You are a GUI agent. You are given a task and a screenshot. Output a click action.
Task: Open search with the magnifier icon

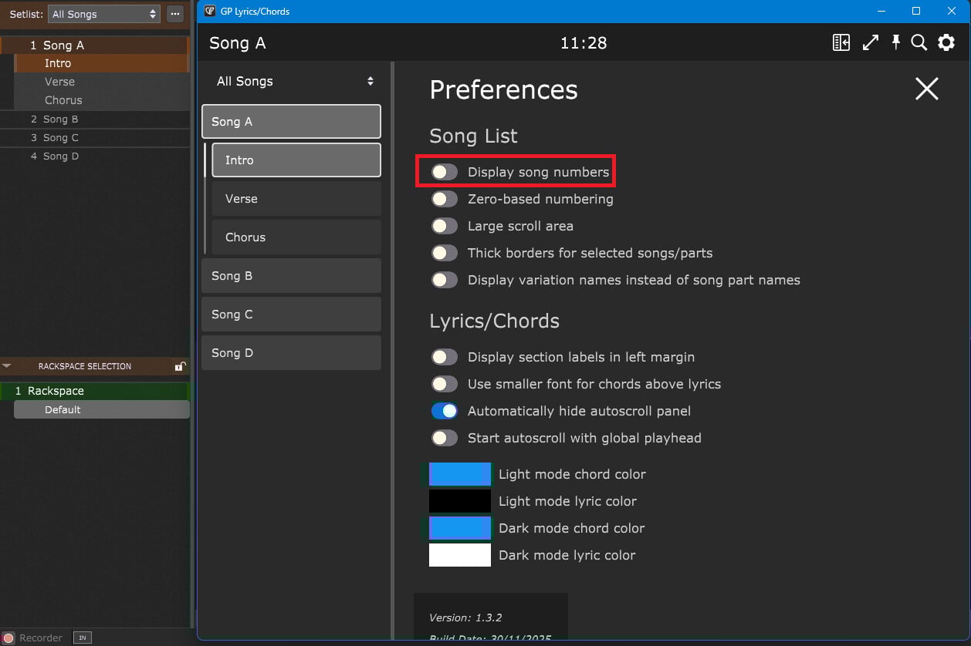[x=919, y=43]
